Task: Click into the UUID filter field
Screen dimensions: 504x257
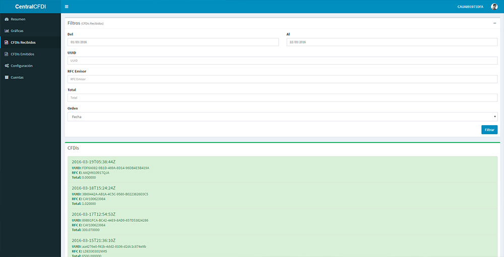Action: (283, 61)
